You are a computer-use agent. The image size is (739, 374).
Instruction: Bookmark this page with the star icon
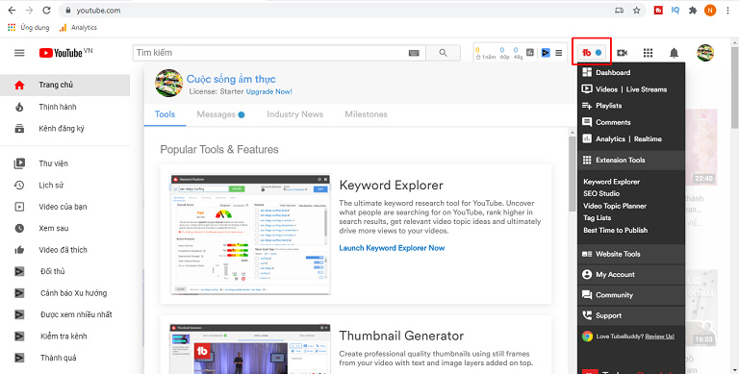click(x=636, y=11)
